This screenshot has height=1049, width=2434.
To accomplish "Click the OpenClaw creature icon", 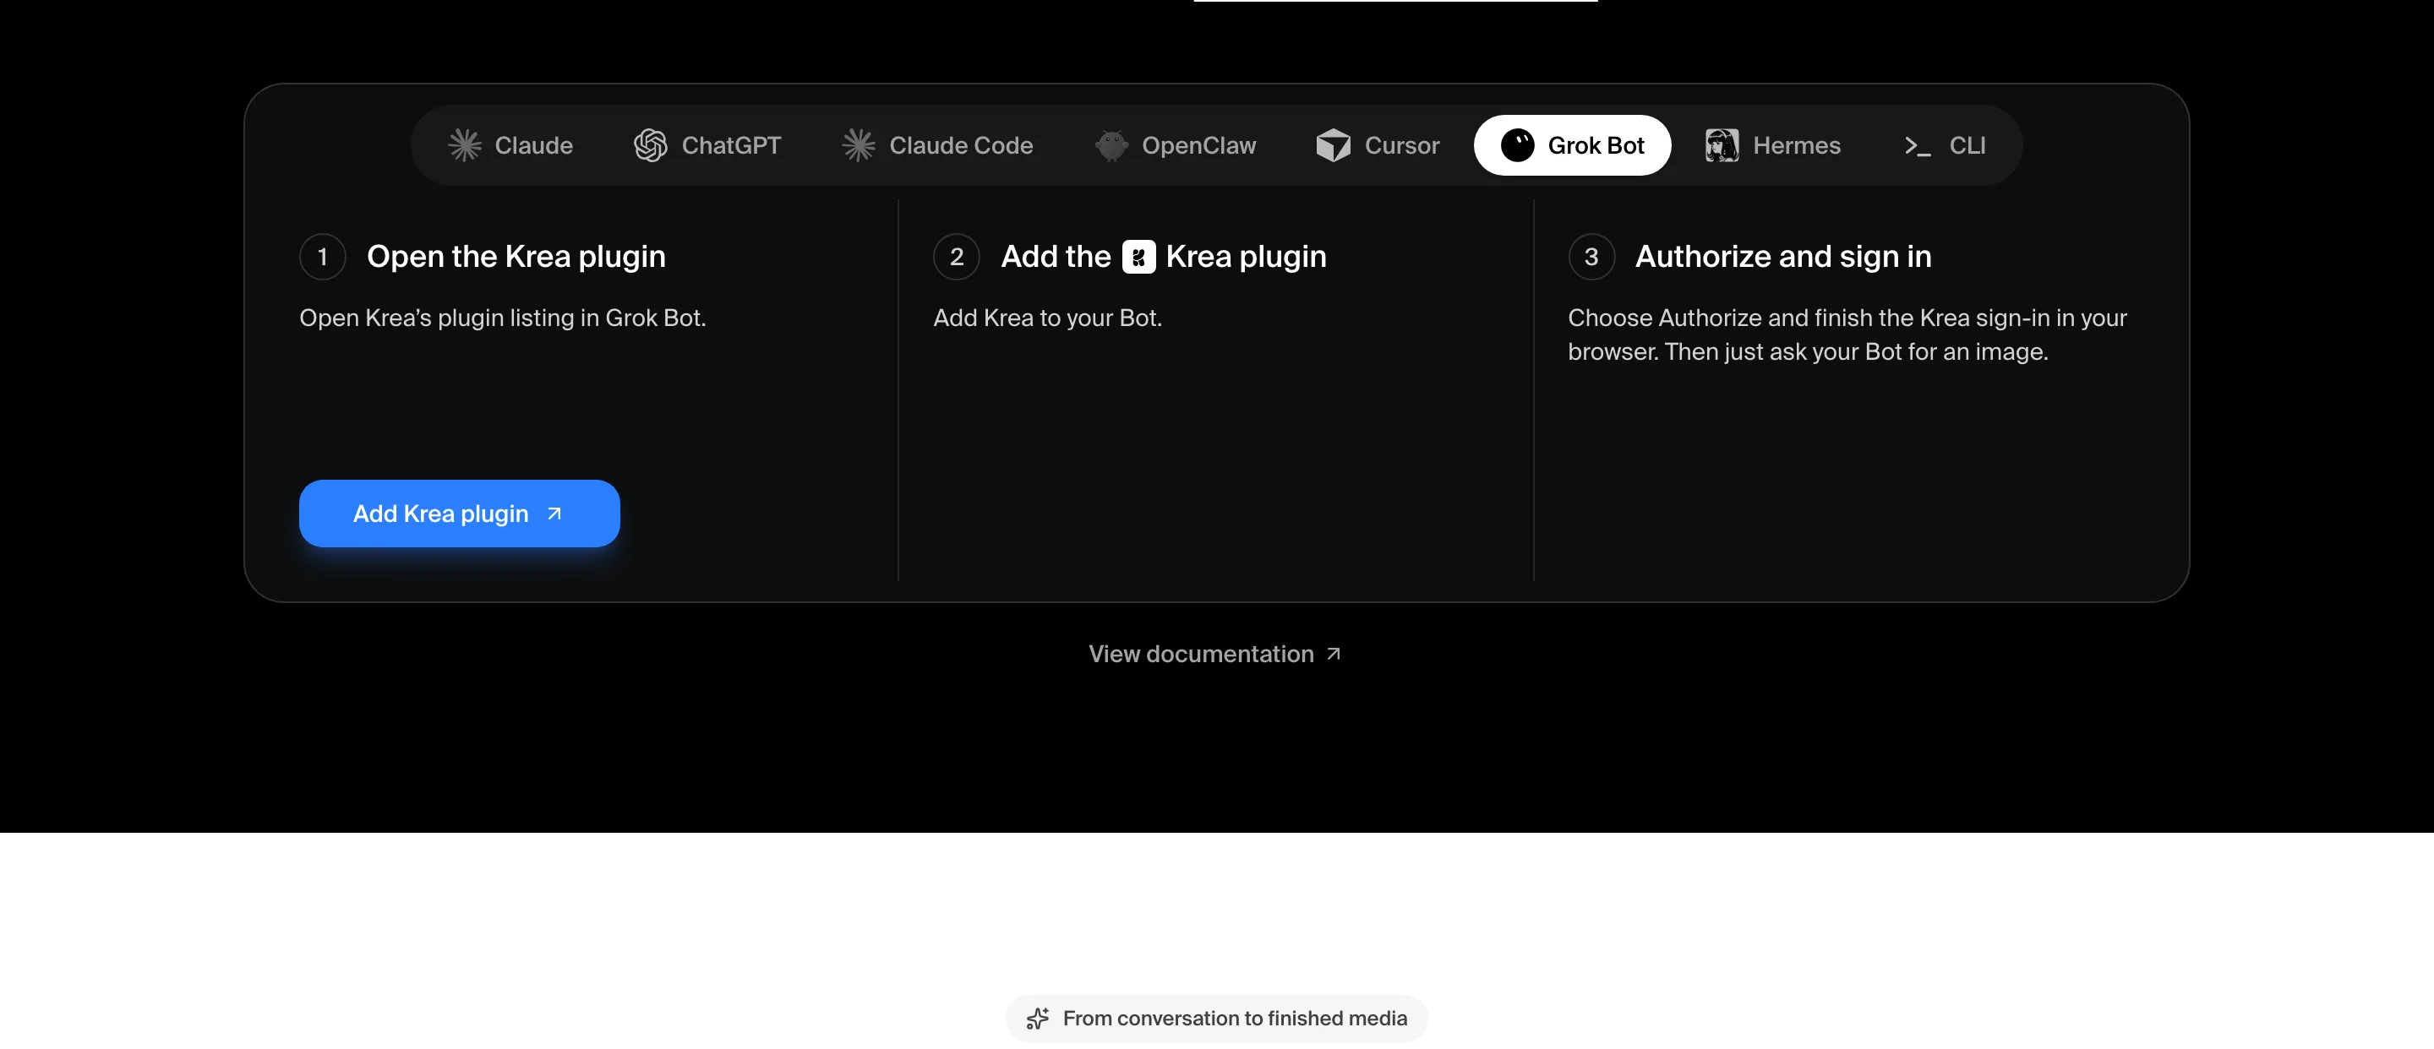I will [1111, 145].
